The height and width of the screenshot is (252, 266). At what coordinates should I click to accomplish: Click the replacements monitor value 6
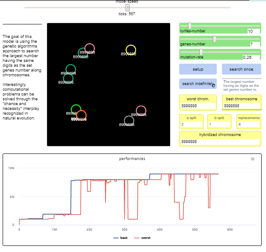click(x=249, y=124)
